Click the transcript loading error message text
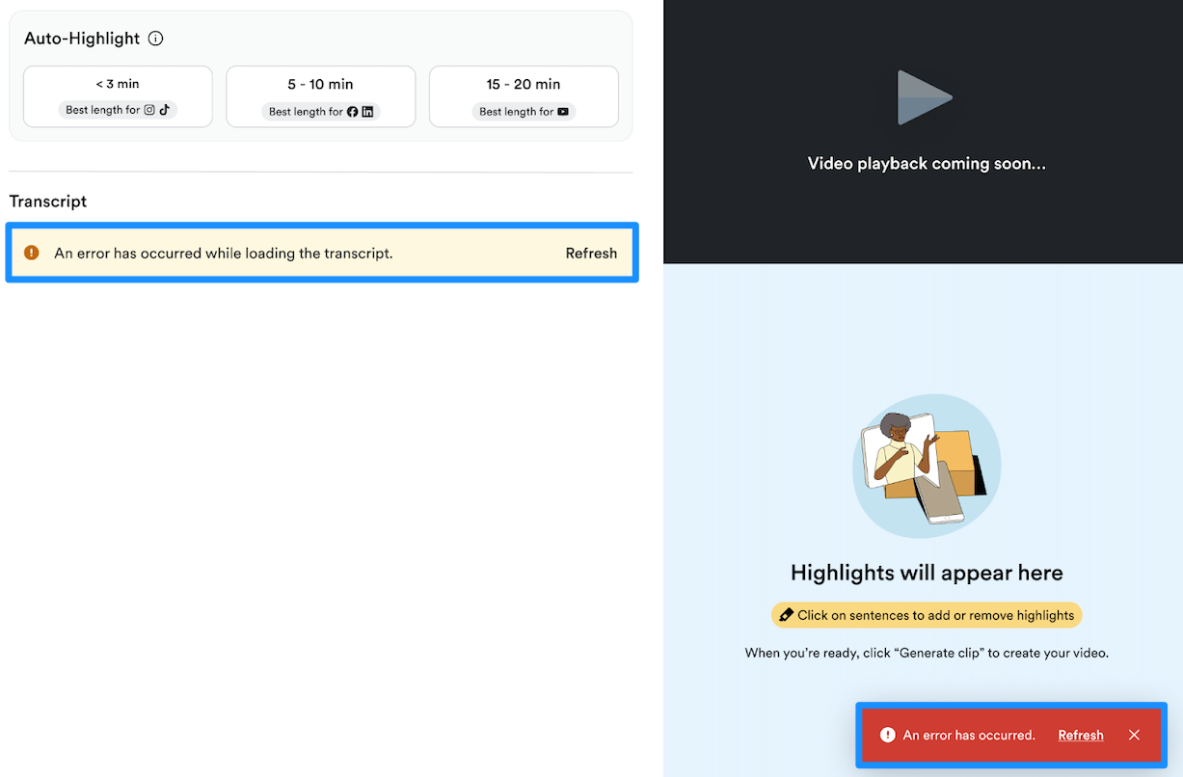Image resolution: width=1183 pixels, height=777 pixels. coord(224,254)
